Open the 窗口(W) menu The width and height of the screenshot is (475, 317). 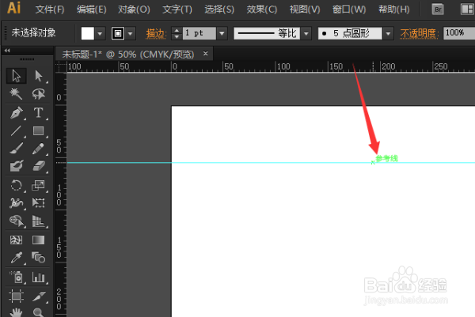click(x=349, y=9)
